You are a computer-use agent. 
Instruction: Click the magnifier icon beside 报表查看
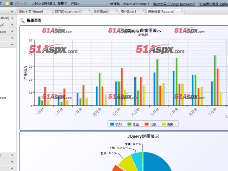pyautogui.click(x=22, y=21)
